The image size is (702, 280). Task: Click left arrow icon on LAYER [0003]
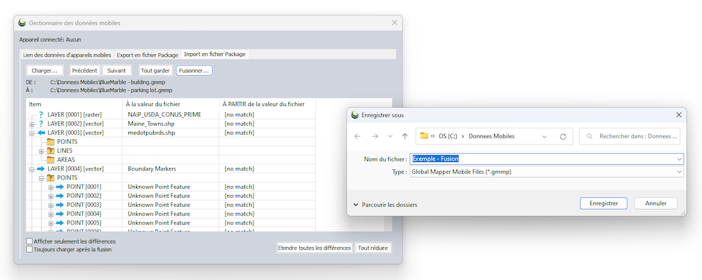(41, 133)
